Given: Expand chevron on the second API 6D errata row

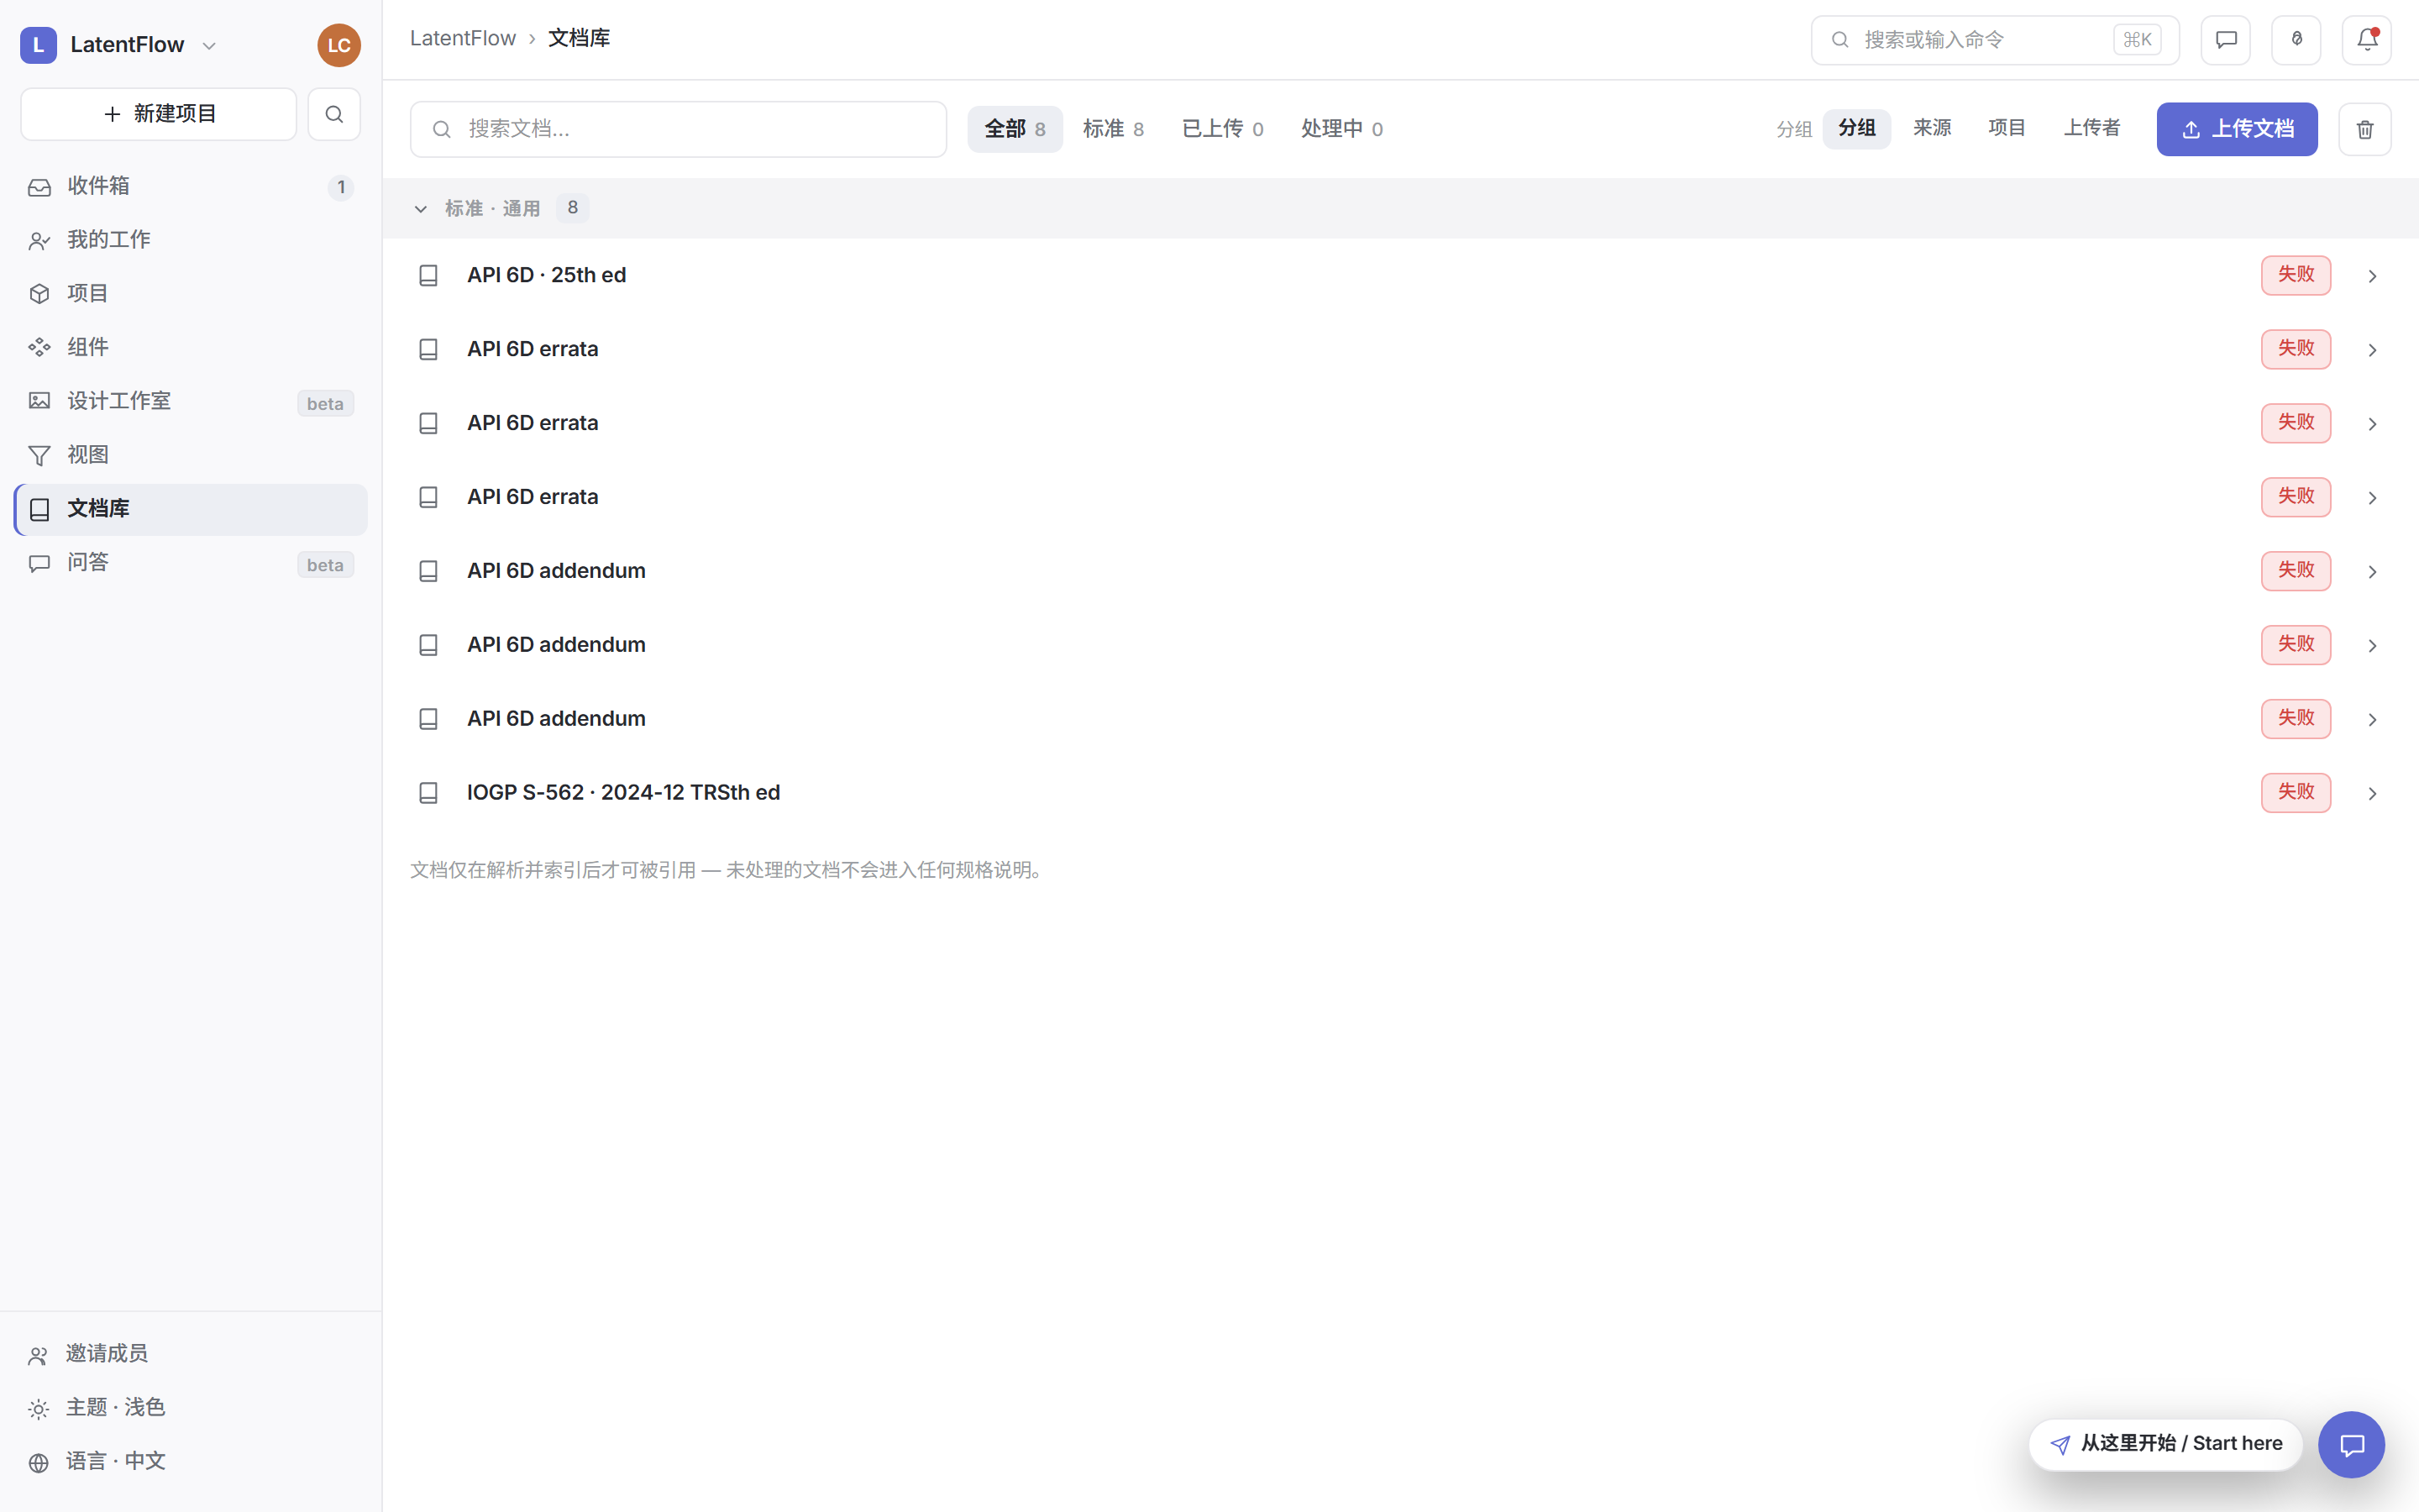Looking at the screenshot, I should (2372, 424).
